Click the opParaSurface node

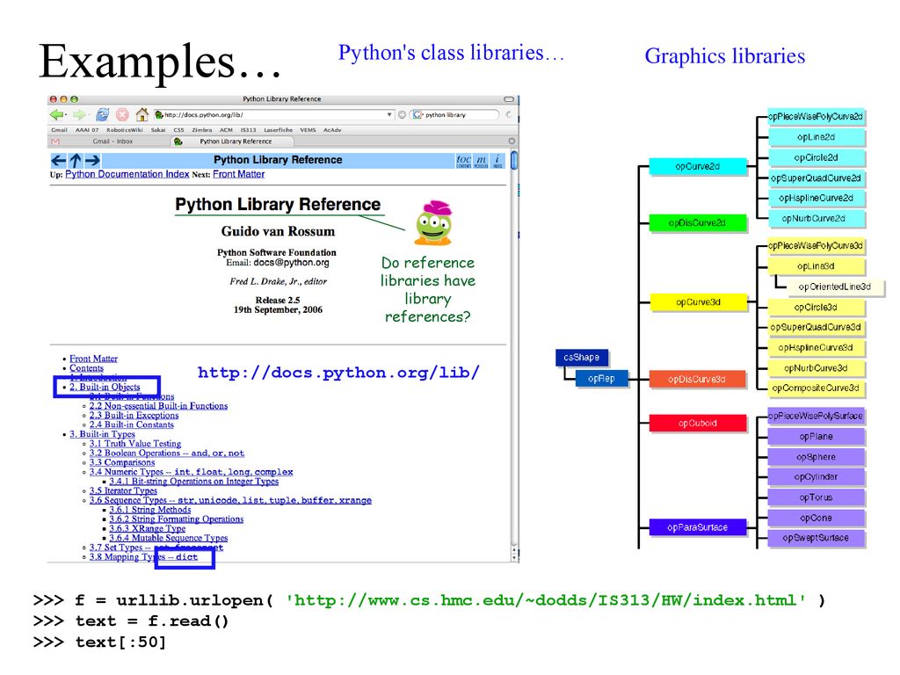[697, 527]
